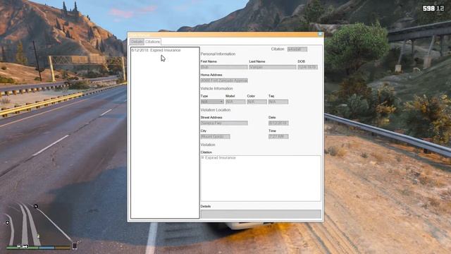Close the citation window
The height and width of the screenshot is (254, 451).
(320, 35)
